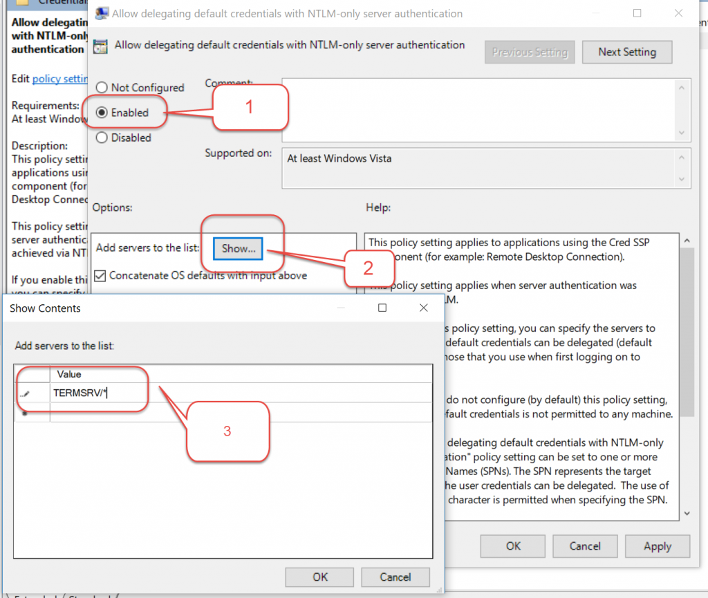
Task: Select the Disabled radio button
Action: [101, 137]
